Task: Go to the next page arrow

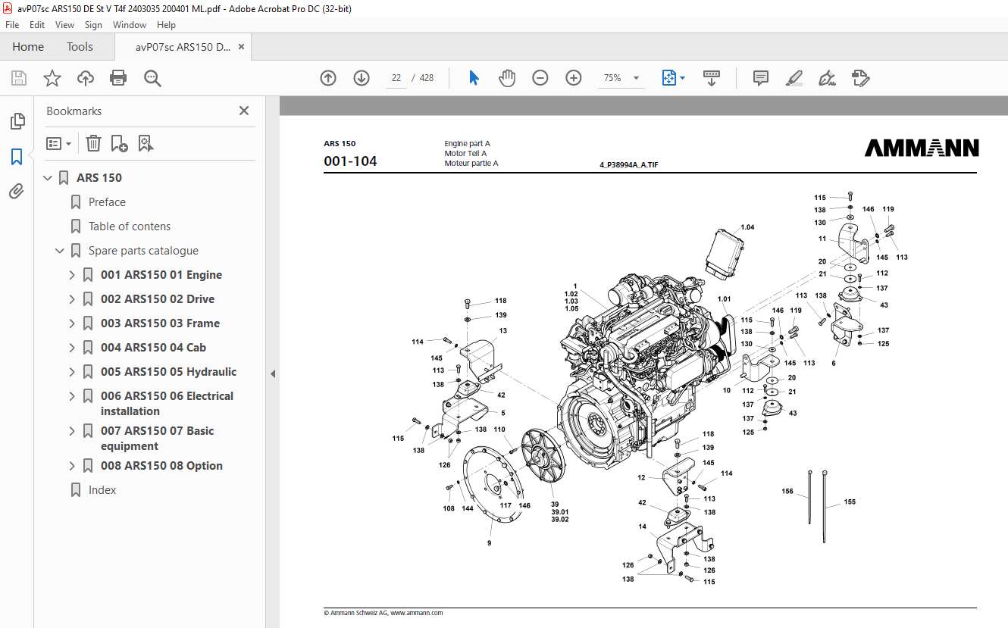Action: 362,78
